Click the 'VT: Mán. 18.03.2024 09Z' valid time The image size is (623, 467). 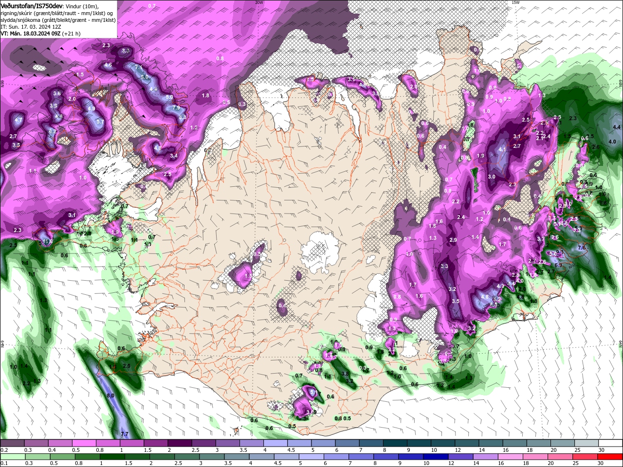pos(30,34)
